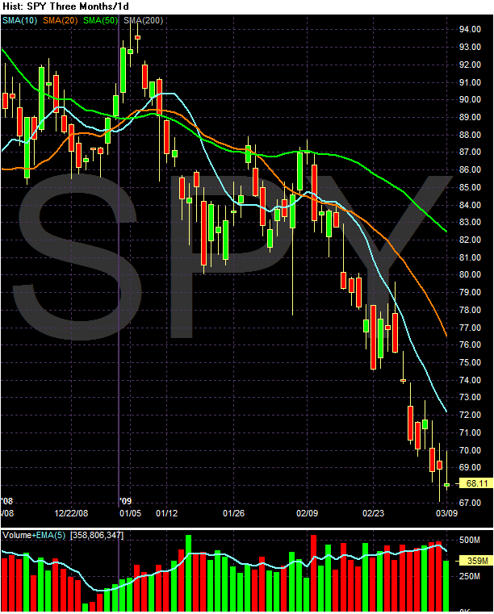Click the 94.00 price axis label
The width and height of the screenshot is (494, 614).
pyautogui.click(x=470, y=29)
